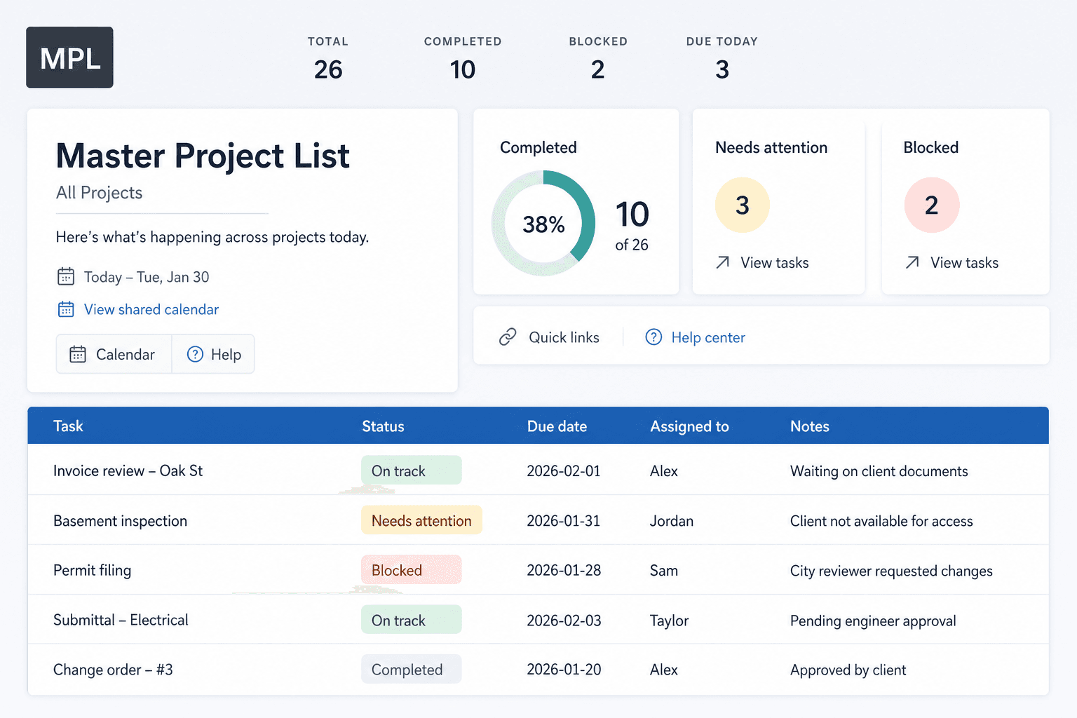The width and height of the screenshot is (1077, 718).
Task: Open the Help center link
Action: [708, 337]
